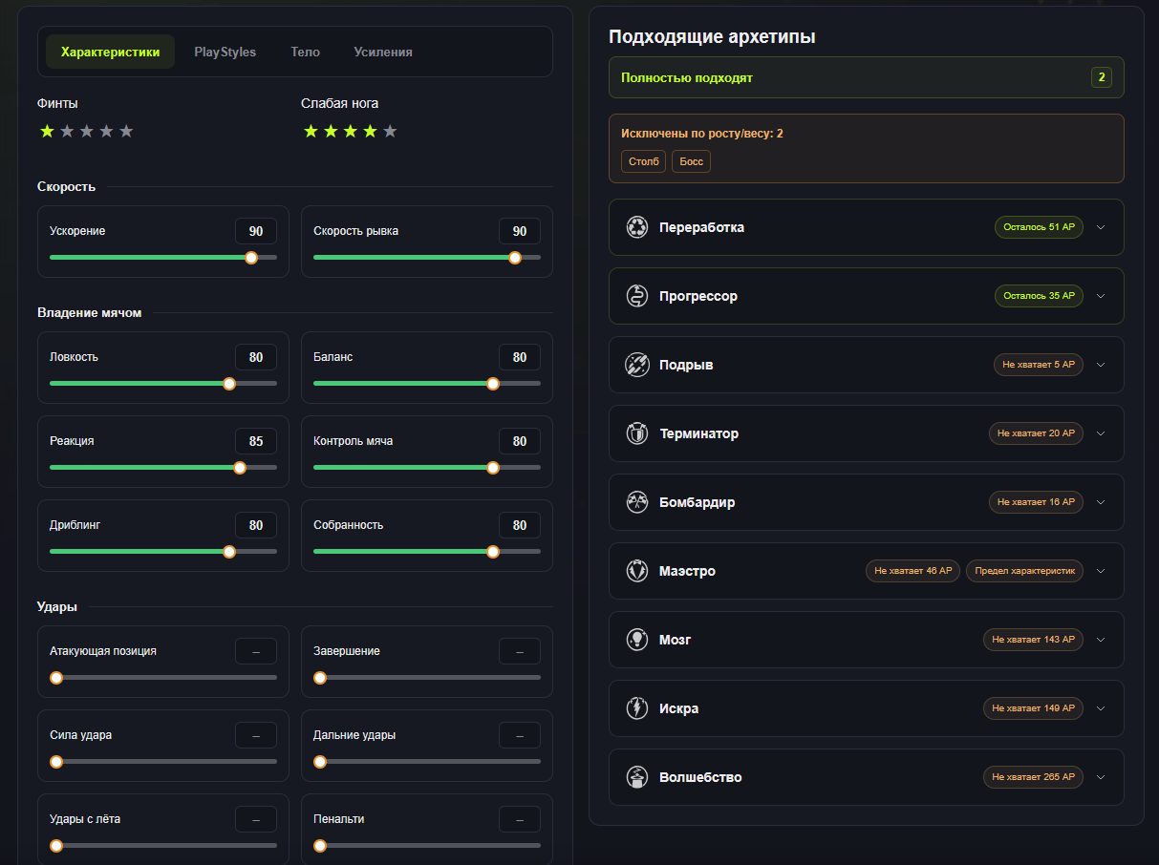Click the Искра lightning icon
The image size is (1159, 865).
click(637, 708)
